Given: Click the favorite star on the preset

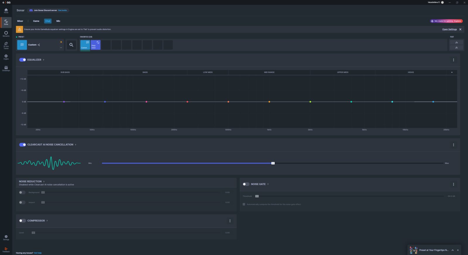Looking at the screenshot, I should (61, 42).
